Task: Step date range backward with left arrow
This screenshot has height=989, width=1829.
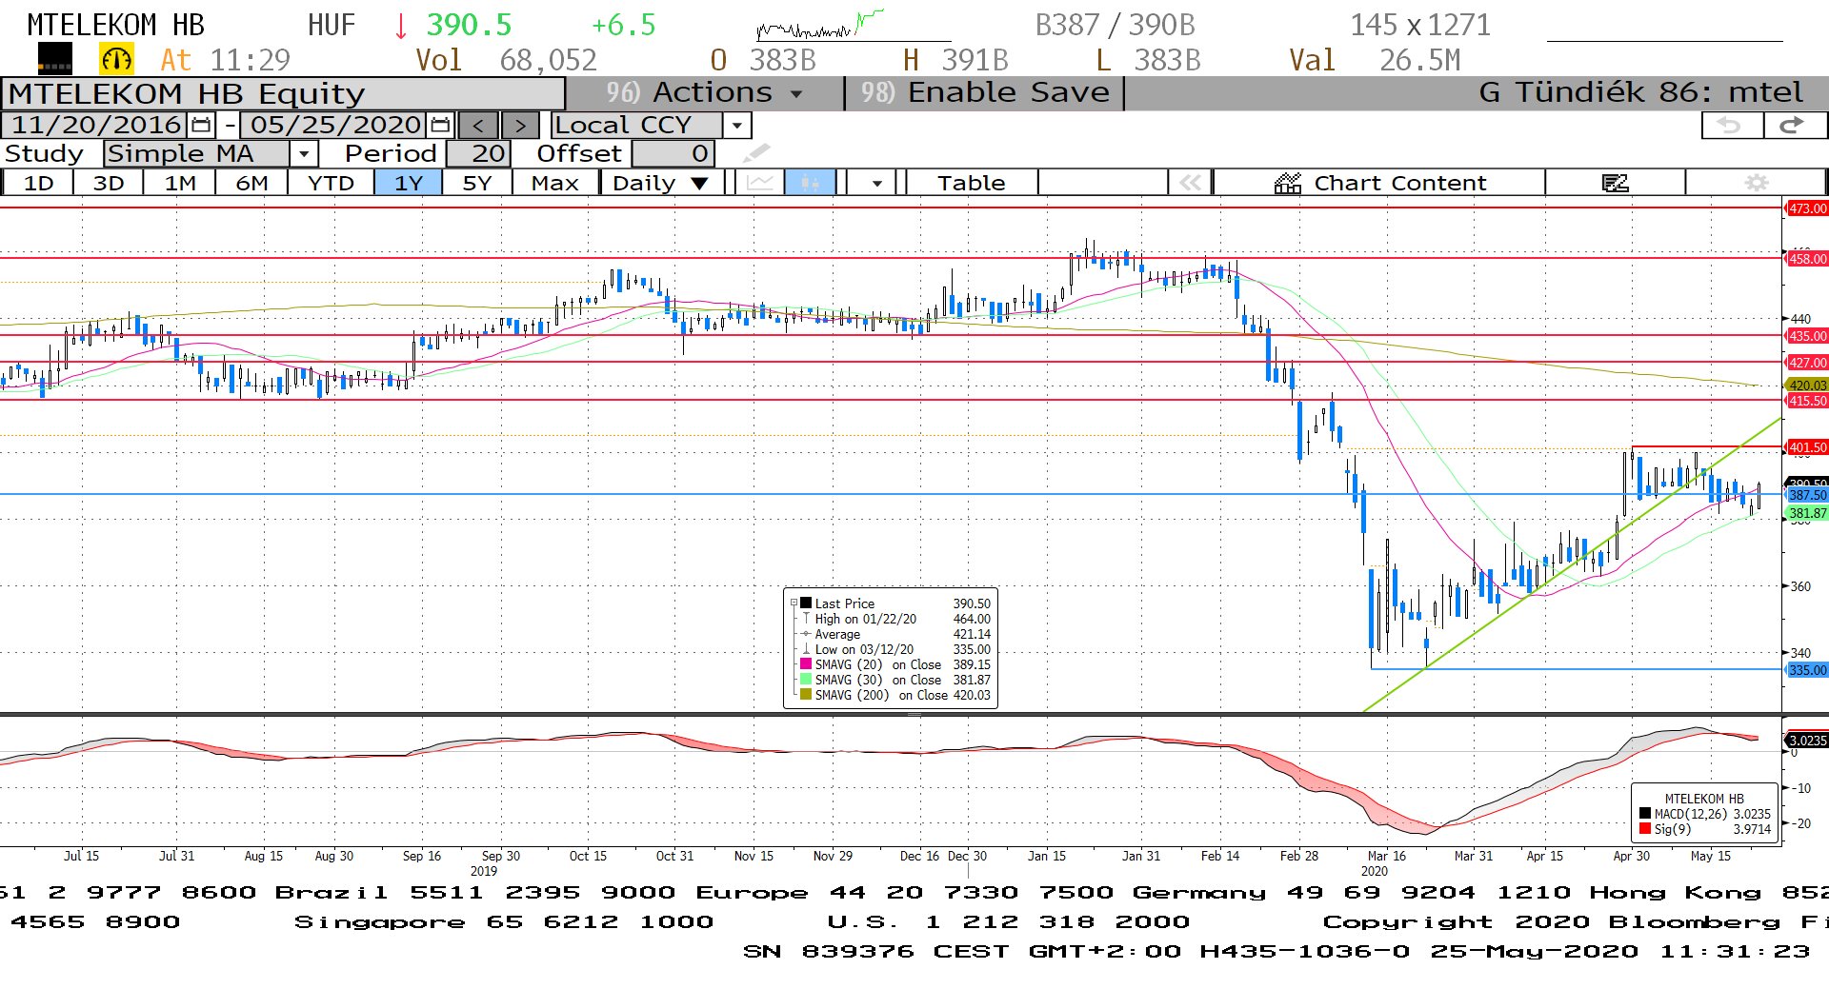Action: [478, 126]
